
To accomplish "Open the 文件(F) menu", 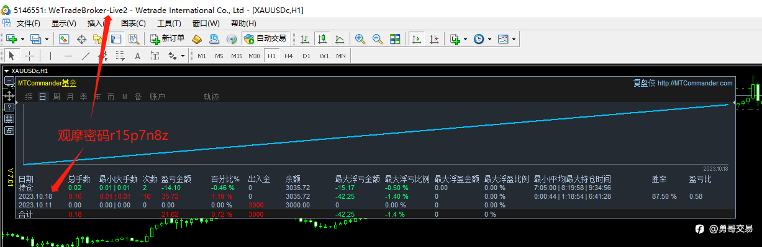I will 29,24.
